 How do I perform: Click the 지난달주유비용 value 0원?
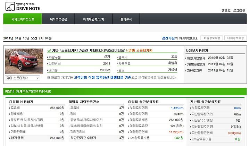click(238, 120)
